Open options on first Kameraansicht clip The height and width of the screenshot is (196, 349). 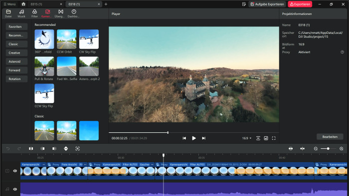44,165
